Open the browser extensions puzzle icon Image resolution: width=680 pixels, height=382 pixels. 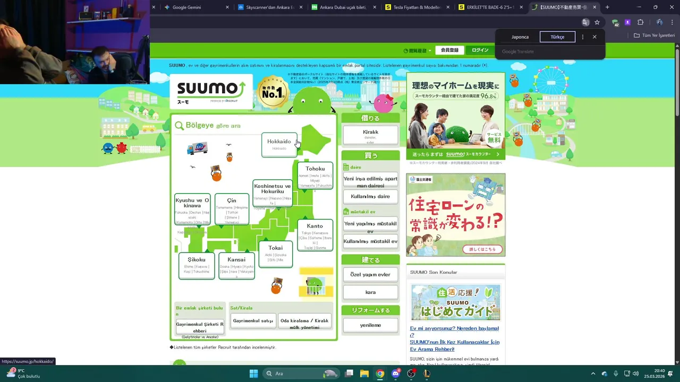coord(640,22)
